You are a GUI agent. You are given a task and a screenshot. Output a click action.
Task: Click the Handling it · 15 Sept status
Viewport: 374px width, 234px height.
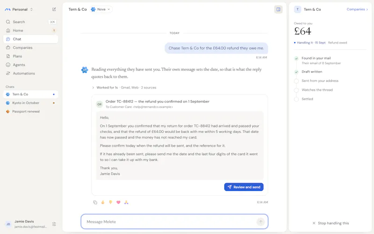(x=309, y=43)
